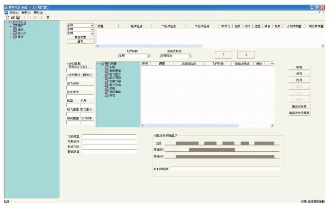Click the move up arrow button

pos(224,55)
